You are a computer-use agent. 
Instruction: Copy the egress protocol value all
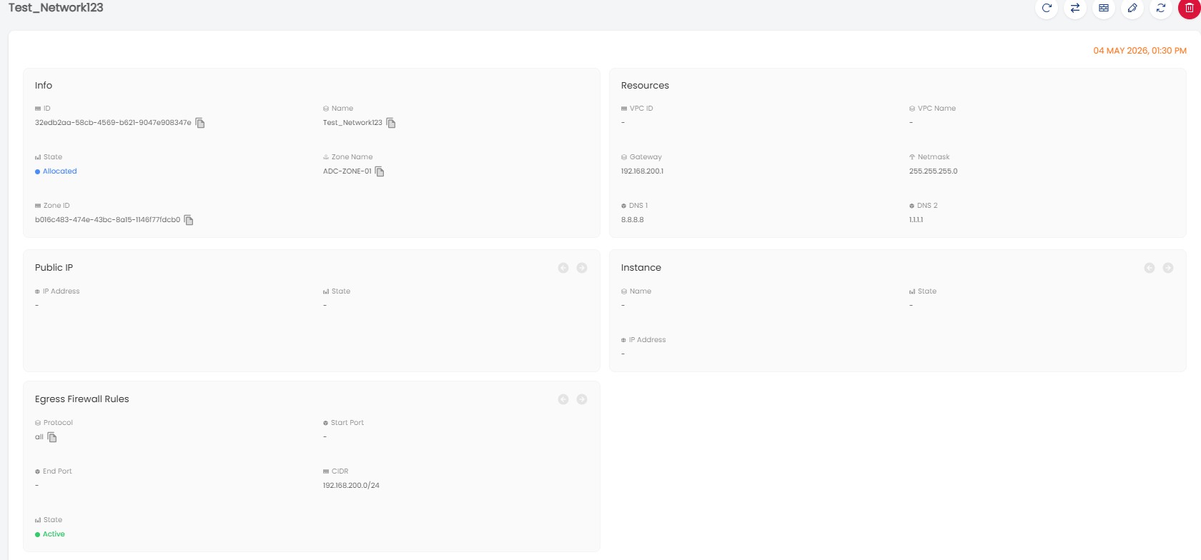coord(52,437)
